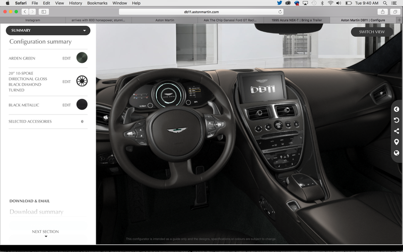The width and height of the screenshot is (403, 252).
Task: Go back with Safari's back arrow
Action: pyautogui.click(x=25, y=12)
